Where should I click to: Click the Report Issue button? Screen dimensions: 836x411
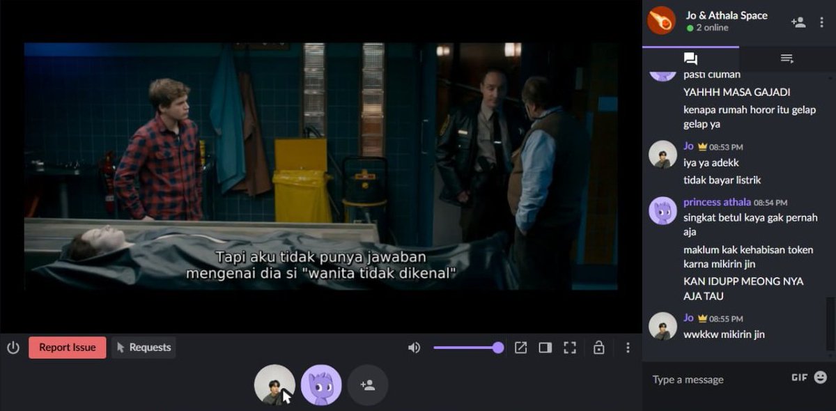pyautogui.click(x=68, y=348)
